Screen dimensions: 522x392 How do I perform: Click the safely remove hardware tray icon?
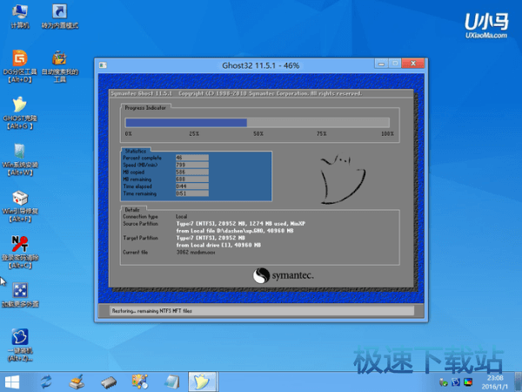coord(443,382)
